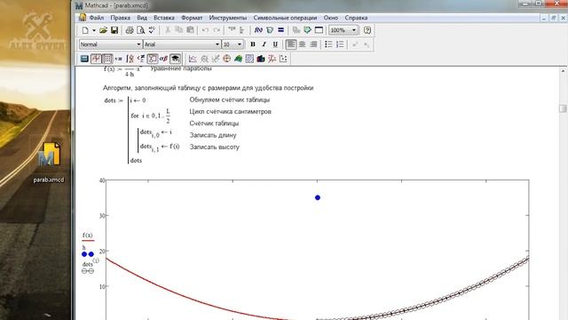Click the scrollbar up arrow

[x=563, y=71]
